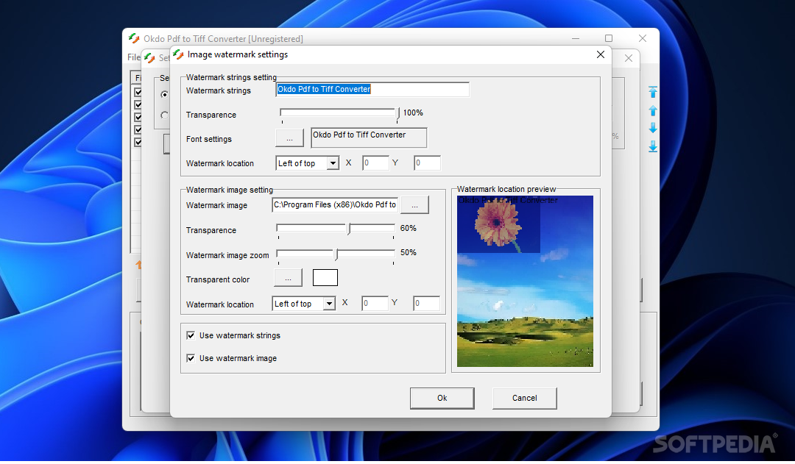
Task: Close the Image watermark settings dialog
Action: (601, 54)
